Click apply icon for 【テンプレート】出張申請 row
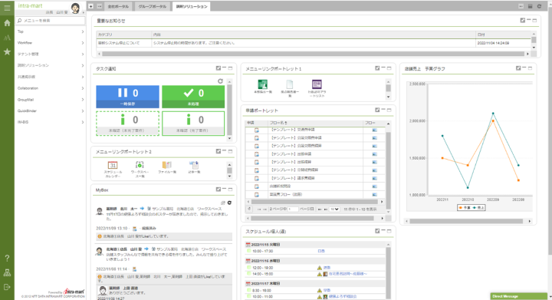The image size is (552, 300). click(x=257, y=154)
